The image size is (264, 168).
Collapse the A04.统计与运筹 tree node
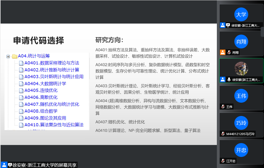[x=8, y=56]
